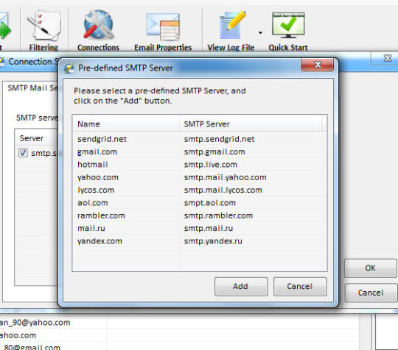The height and width of the screenshot is (350, 398).
Task: Cancel the Pre-defined SMTP Server dialog
Action: (300, 287)
